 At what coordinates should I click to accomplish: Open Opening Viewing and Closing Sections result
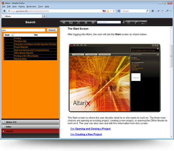[32, 50]
